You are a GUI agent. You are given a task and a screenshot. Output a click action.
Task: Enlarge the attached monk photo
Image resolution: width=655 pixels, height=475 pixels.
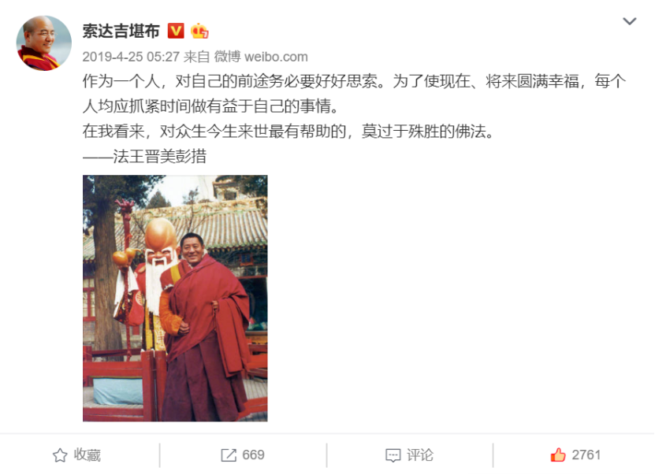(175, 299)
